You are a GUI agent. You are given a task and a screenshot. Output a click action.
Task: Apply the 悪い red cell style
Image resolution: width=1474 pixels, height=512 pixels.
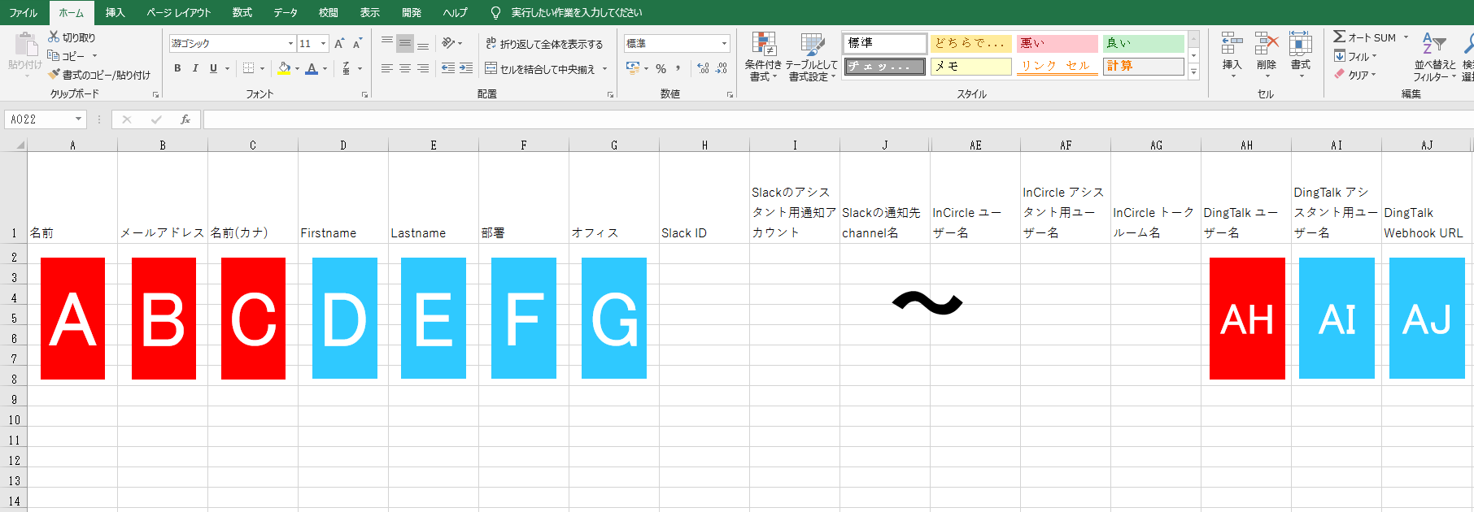[x=1057, y=43]
